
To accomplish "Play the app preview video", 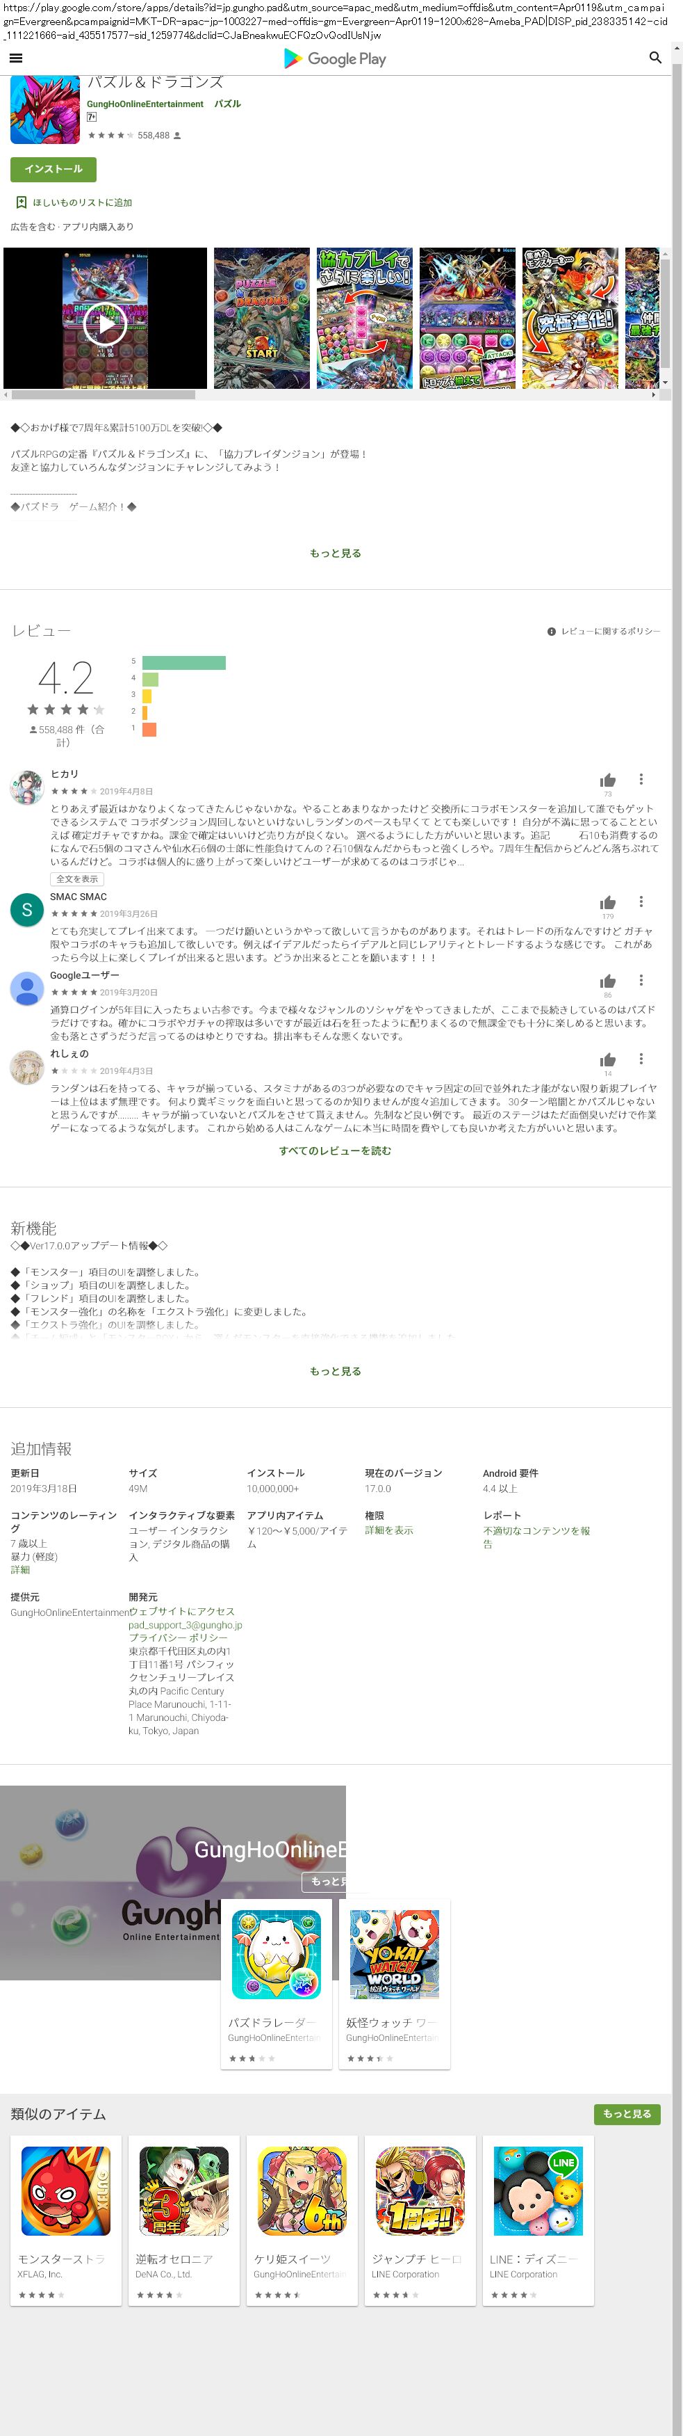I will [105, 324].
